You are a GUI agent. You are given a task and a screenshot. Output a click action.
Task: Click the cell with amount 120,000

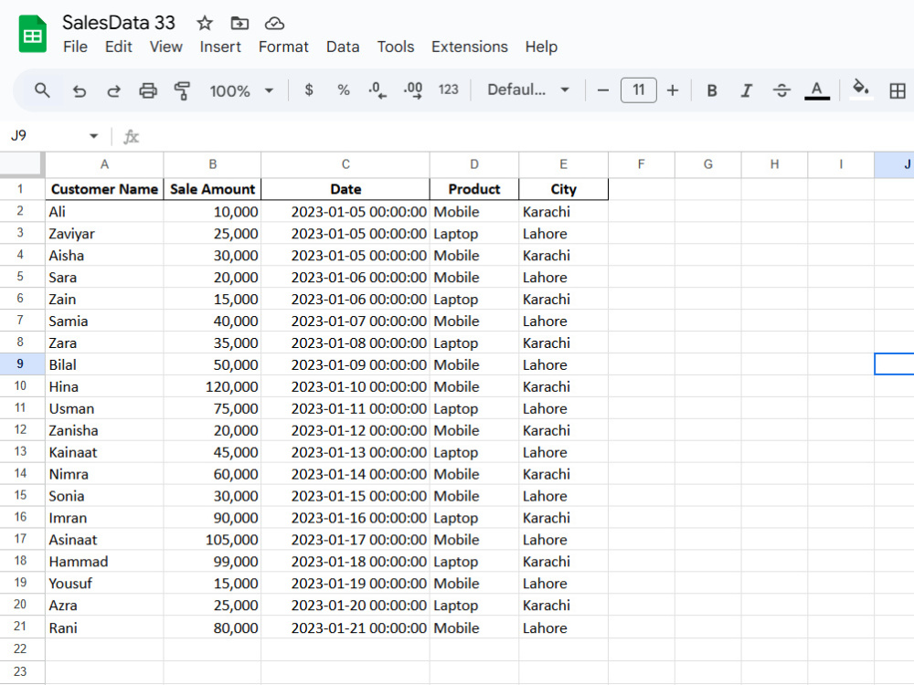point(212,386)
